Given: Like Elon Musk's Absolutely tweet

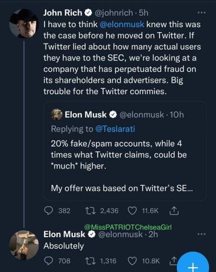Looking at the screenshot, I should [132, 261].
